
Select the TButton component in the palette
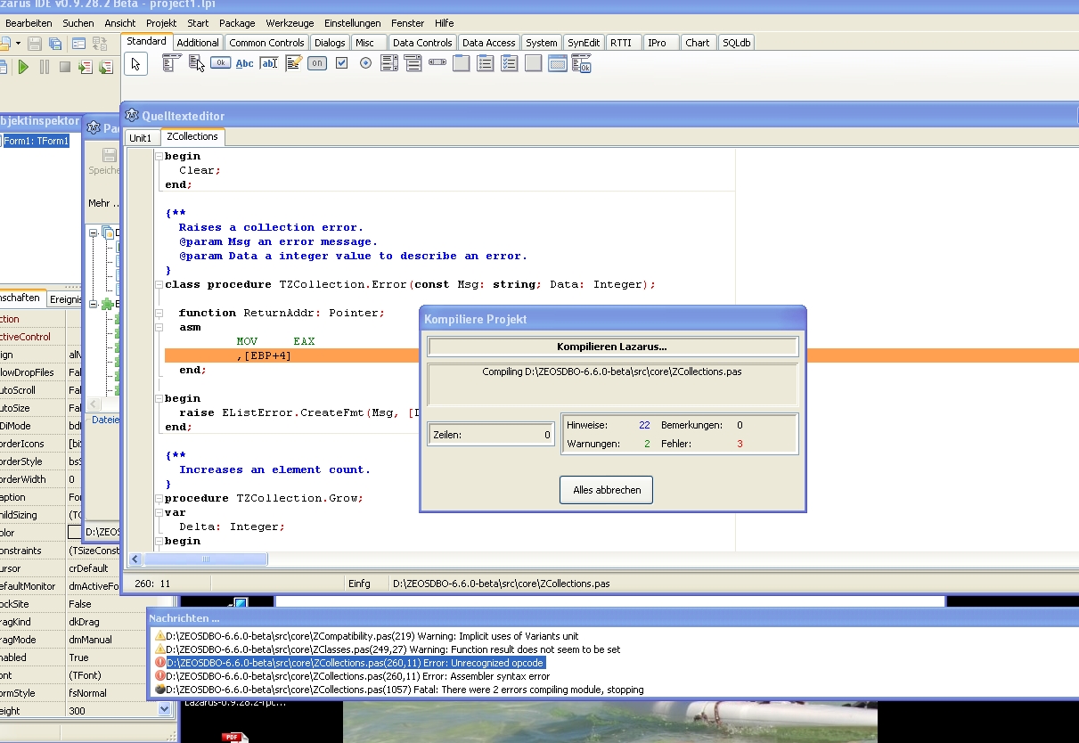coord(220,63)
